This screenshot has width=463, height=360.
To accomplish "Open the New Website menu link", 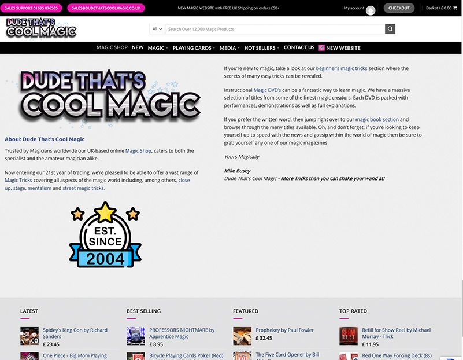I will coord(343,48).
